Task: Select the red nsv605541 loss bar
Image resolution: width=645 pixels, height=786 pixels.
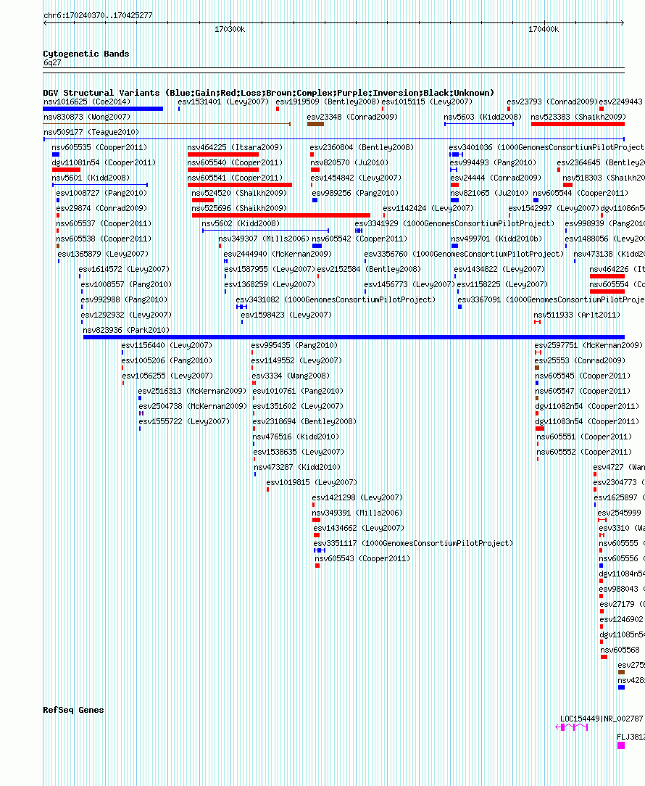Action: (240, 185)
